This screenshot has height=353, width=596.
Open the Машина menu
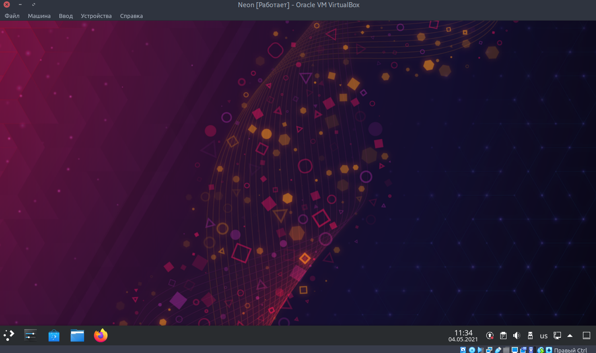[x=39, y=16]
